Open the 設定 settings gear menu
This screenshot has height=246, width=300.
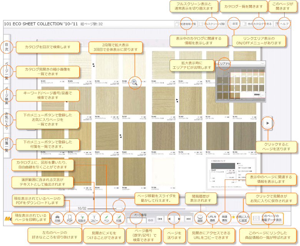(x=233, y=24)
